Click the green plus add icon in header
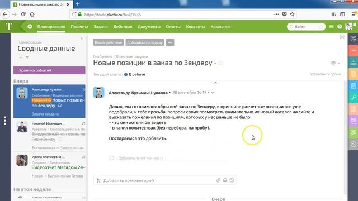Viewport: 358px width, 201px height. (x=30, y=27)
